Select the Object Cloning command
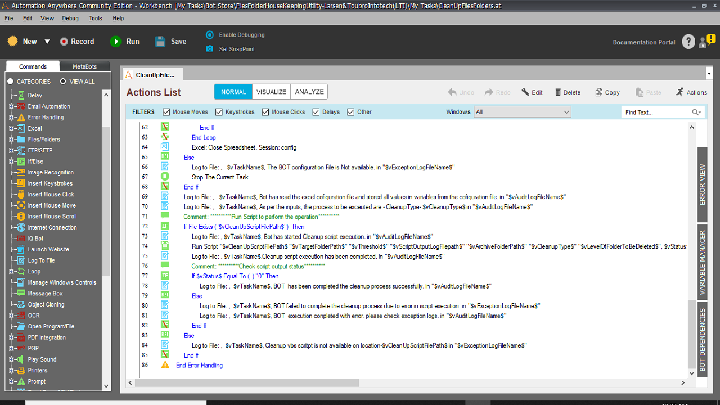 (x=46, y=304)
